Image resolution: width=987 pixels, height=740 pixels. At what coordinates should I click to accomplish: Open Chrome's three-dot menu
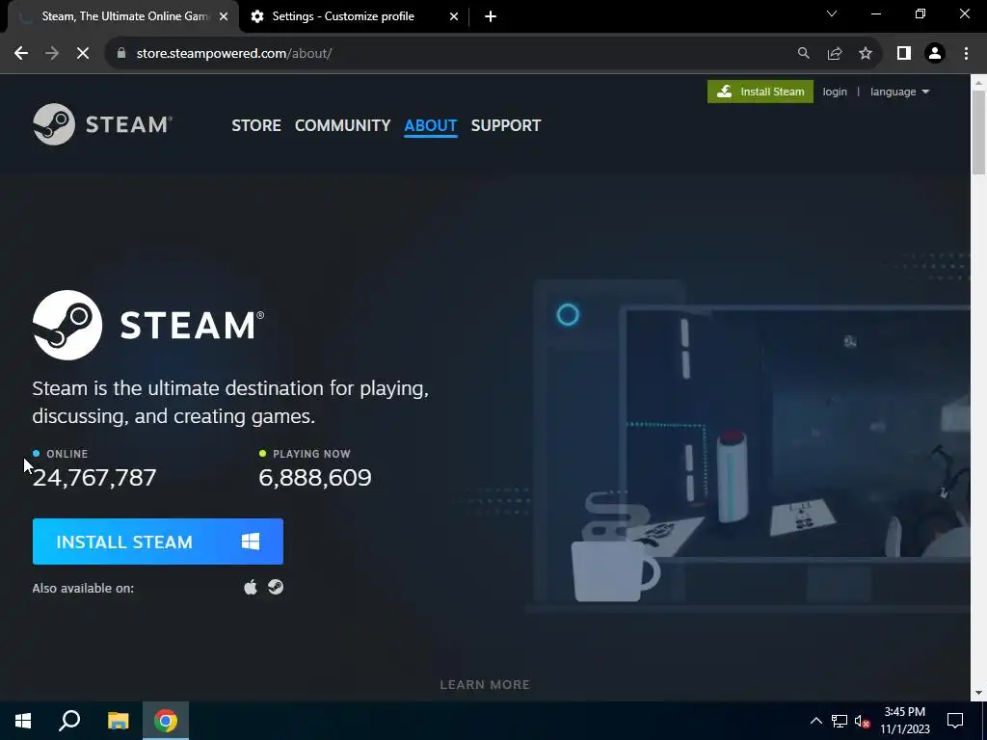[966, 54]
